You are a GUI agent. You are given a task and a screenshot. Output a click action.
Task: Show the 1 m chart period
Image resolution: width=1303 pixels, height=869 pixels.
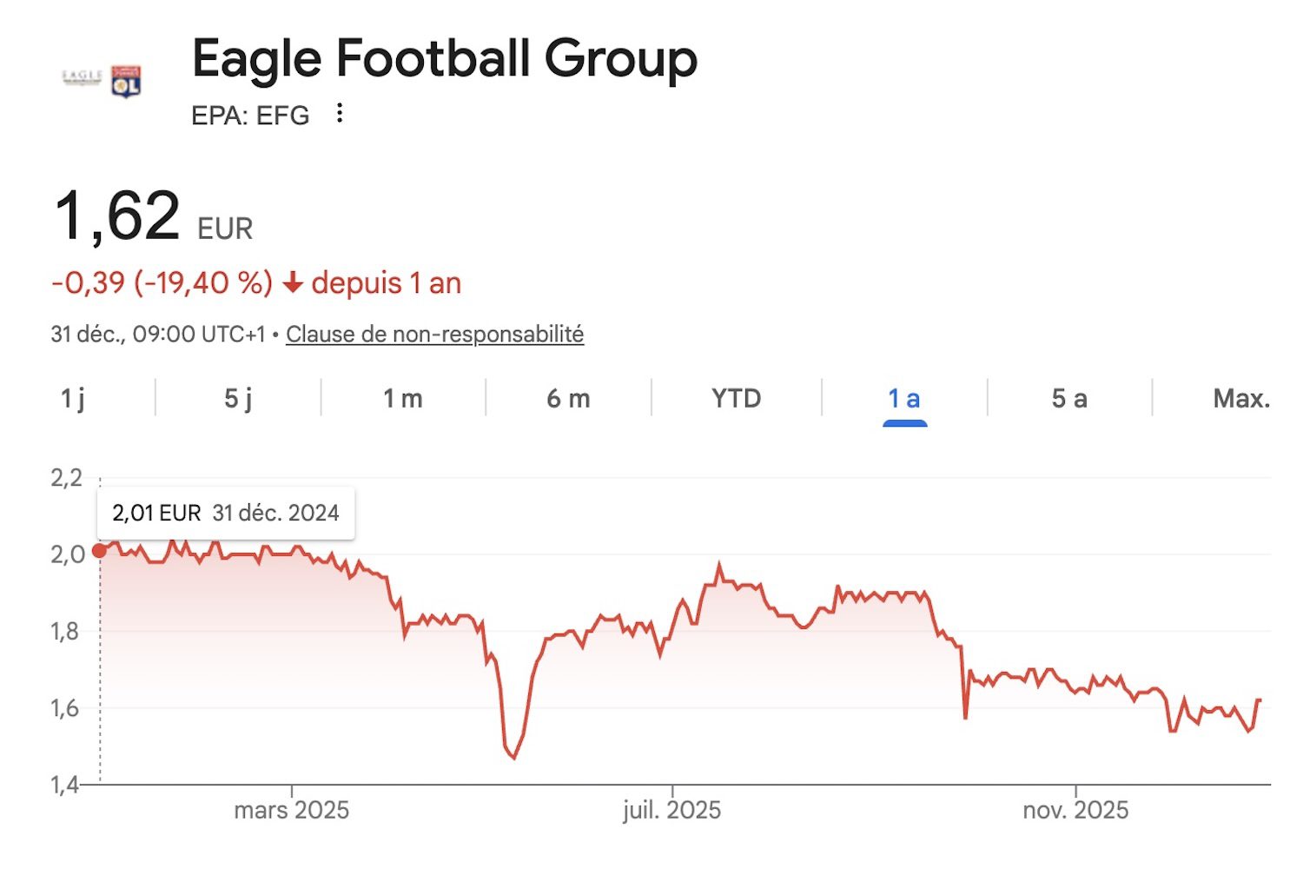(403, 399)
